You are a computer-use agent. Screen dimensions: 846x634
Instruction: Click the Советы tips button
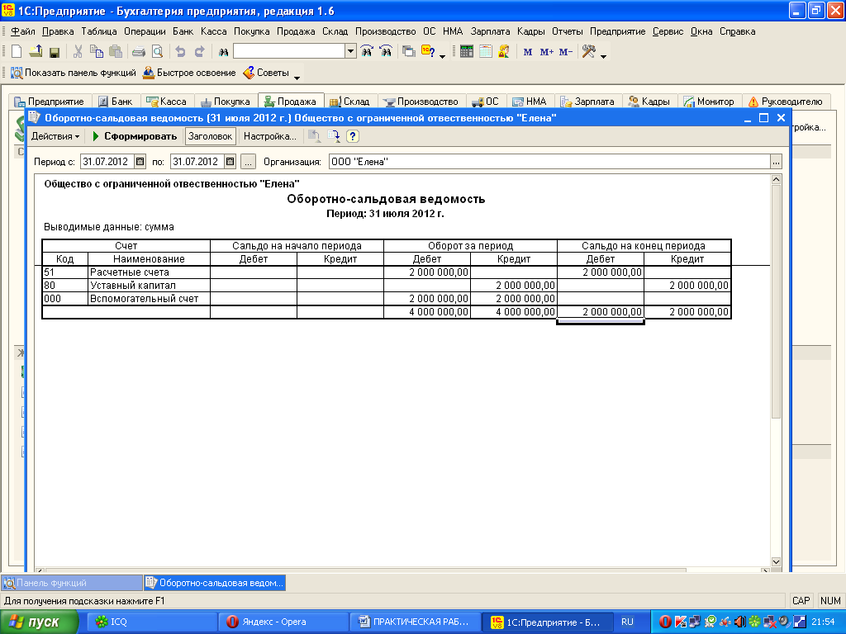[x=266, y=73]
